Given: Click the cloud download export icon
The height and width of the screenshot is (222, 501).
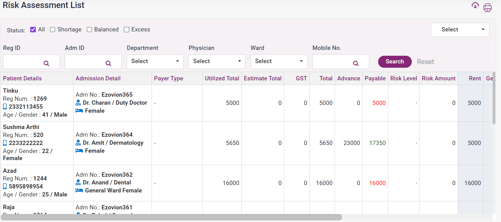Looking at the screenshot, I should click(475, 5).
